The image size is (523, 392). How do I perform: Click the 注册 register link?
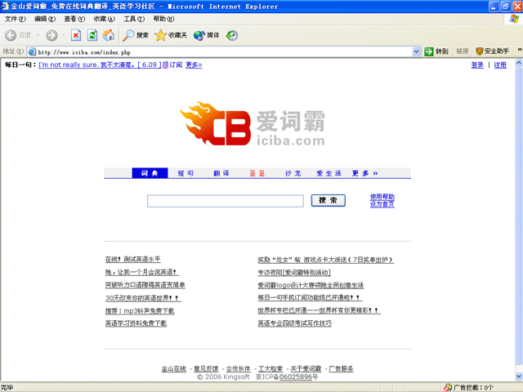click(x=500, y=65)
